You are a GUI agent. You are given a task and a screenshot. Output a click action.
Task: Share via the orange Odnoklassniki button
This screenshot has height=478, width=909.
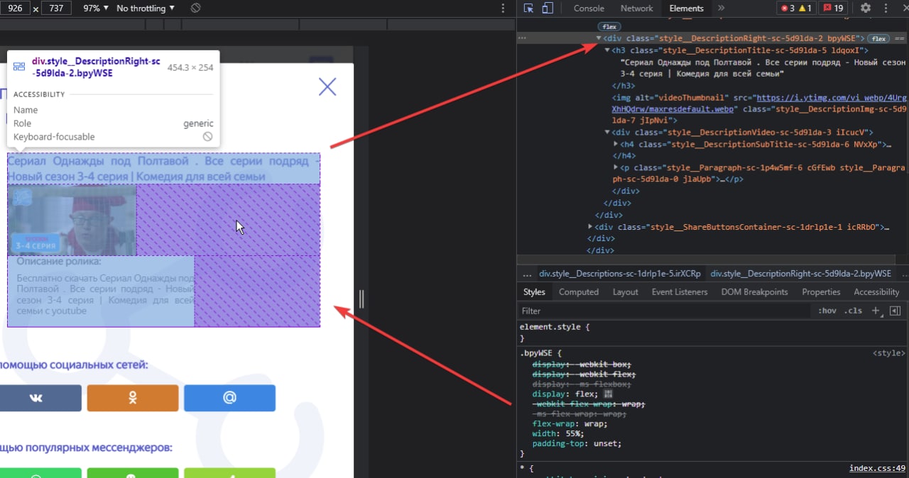tap(133, 399)
